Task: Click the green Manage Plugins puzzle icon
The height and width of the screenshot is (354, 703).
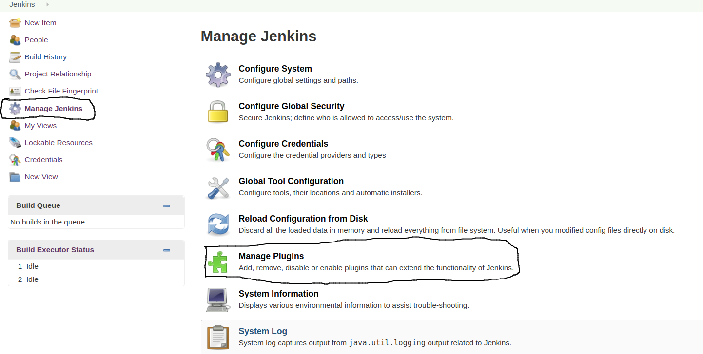Action: coord(217,262)
